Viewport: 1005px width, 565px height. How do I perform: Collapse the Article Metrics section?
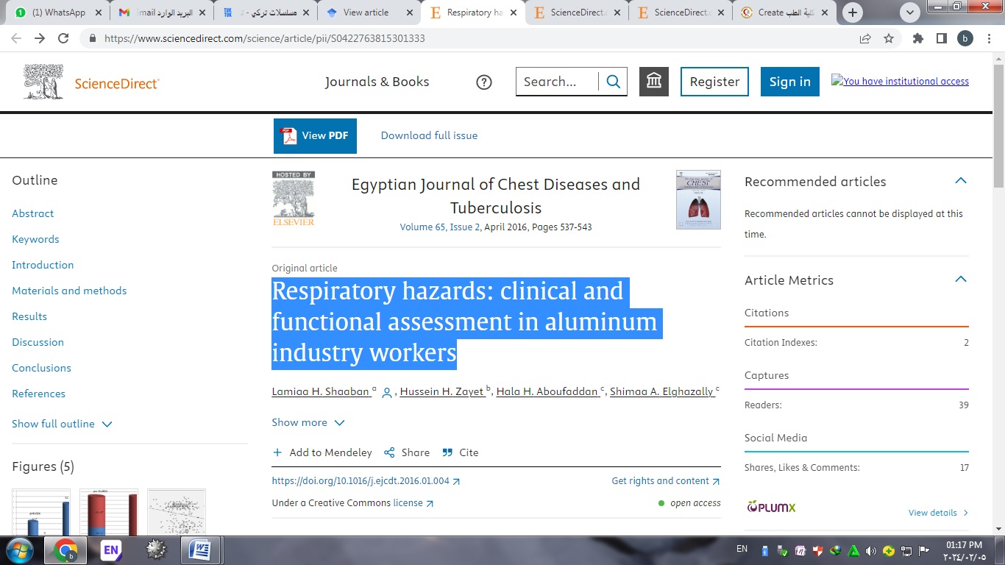coord(961,280)
